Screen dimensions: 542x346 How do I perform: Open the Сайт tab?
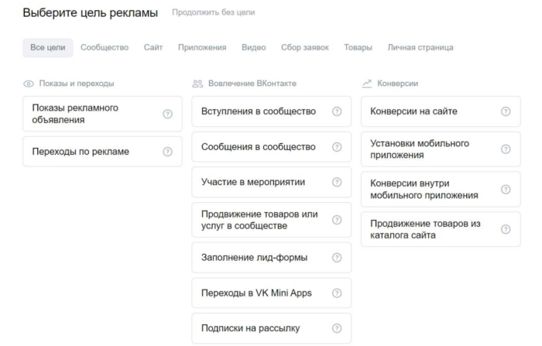(x=153, y=47)
